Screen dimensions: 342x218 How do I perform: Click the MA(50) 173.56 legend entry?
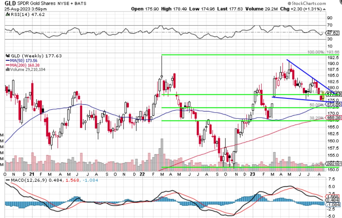(x=23, y=60)
